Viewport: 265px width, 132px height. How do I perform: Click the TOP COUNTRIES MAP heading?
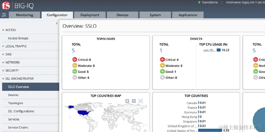(106, 96)
